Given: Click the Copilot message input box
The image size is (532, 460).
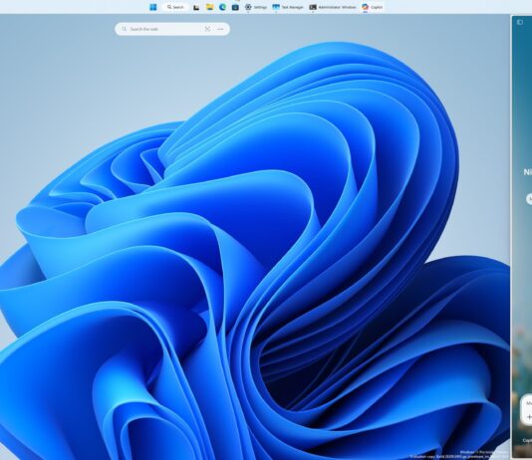Looking at the screenshot, I should (x=527, y=409).
